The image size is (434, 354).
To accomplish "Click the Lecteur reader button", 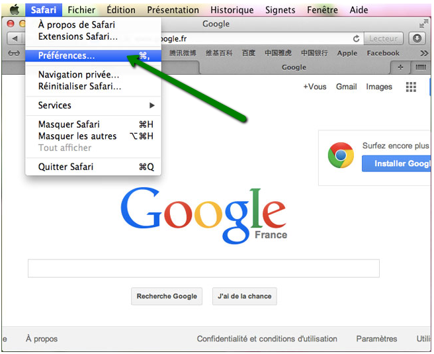I will 383,38.
